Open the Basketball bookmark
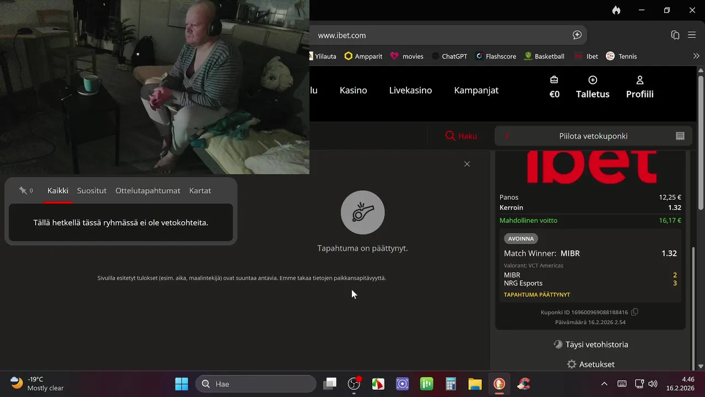This screenshot has height=397, width=705. [x=544, y=56]
